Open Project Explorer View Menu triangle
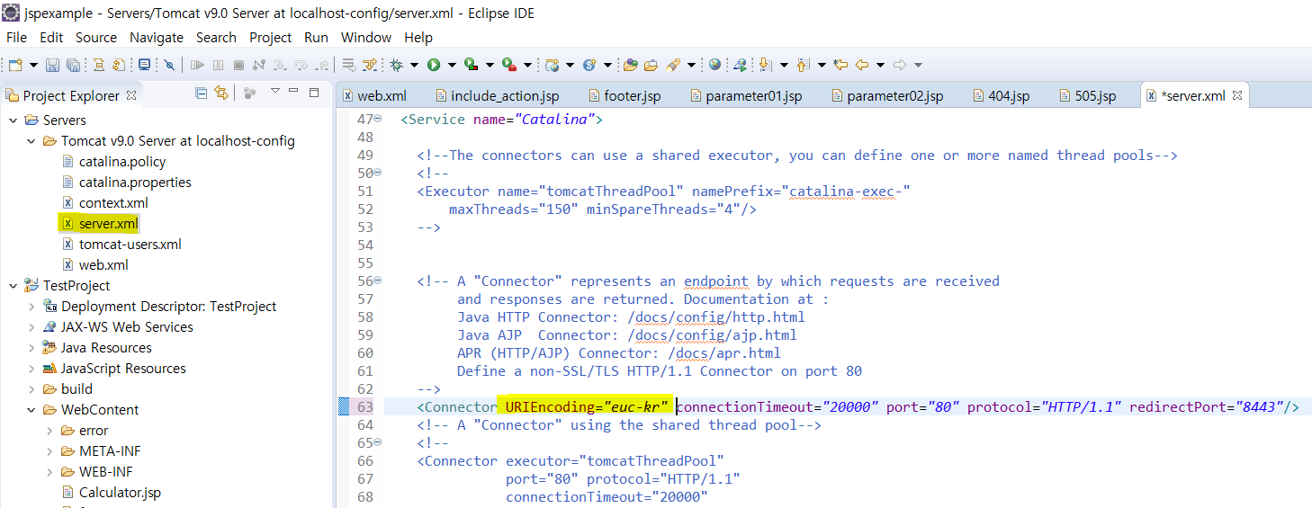The image size is (1312, 508). (x=275, y=91)
